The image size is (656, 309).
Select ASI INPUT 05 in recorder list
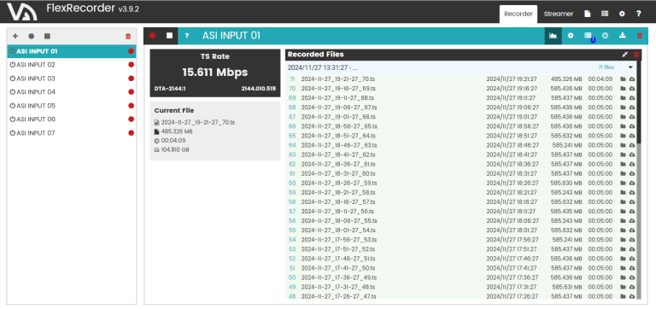[72, 106]
